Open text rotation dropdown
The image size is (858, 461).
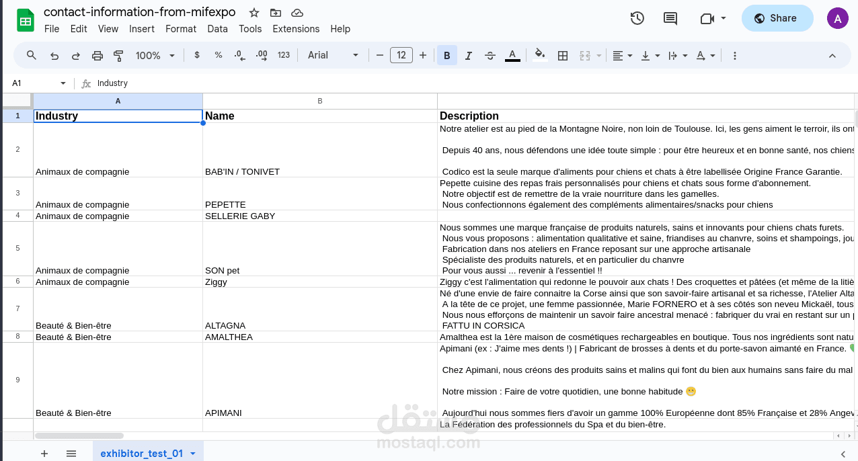(705, 55)
